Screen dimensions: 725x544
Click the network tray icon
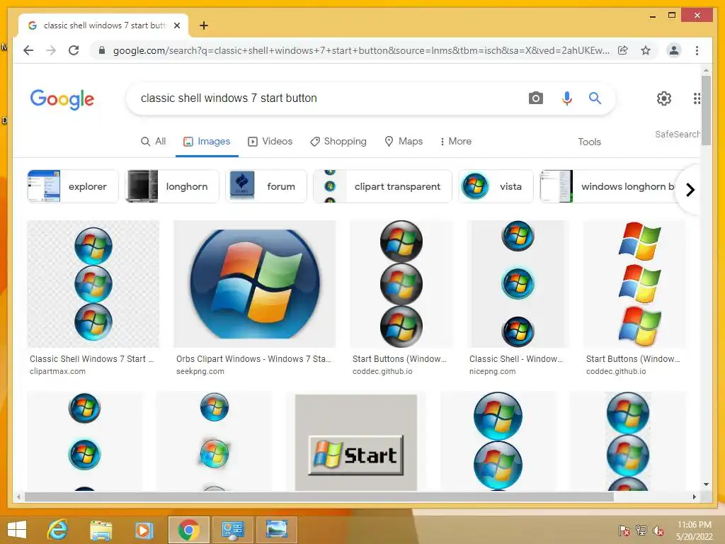point(641,530)
